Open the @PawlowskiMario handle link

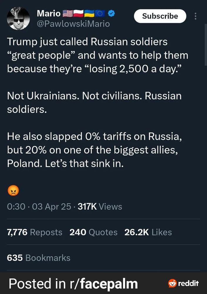(x=73, y=24)
